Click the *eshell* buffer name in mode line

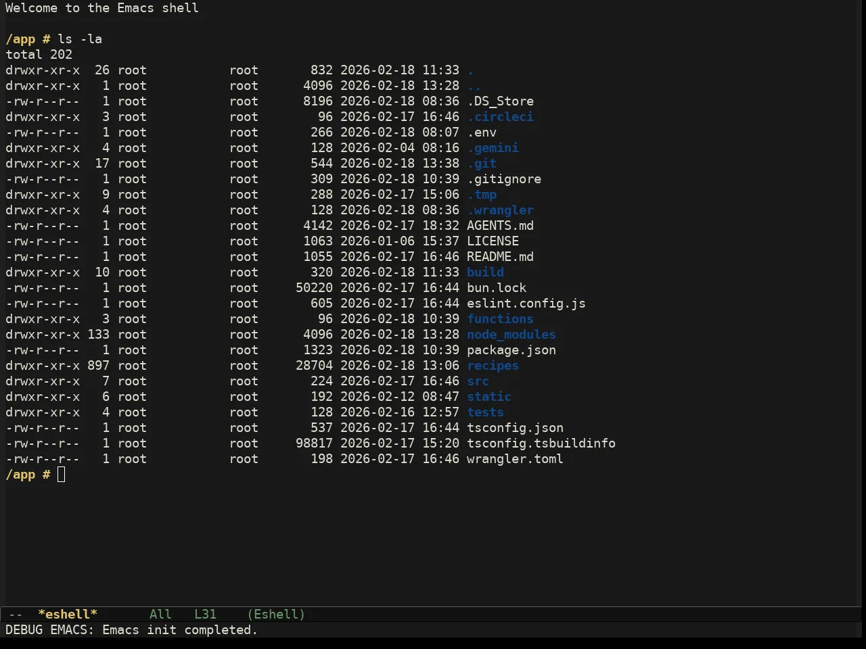pyautogui.click(x=68, y=614)
